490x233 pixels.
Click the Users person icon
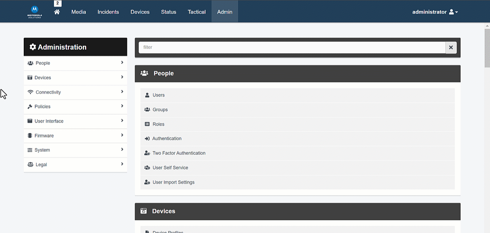click(147, 95)
